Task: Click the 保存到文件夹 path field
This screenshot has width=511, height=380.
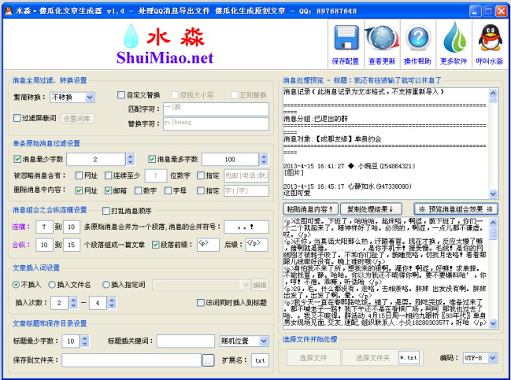Action: pyautogui.click(x=131, y=360)
